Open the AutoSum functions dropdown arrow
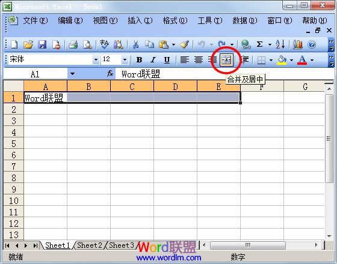Viewport: 337px width, 264px height. 270,44
